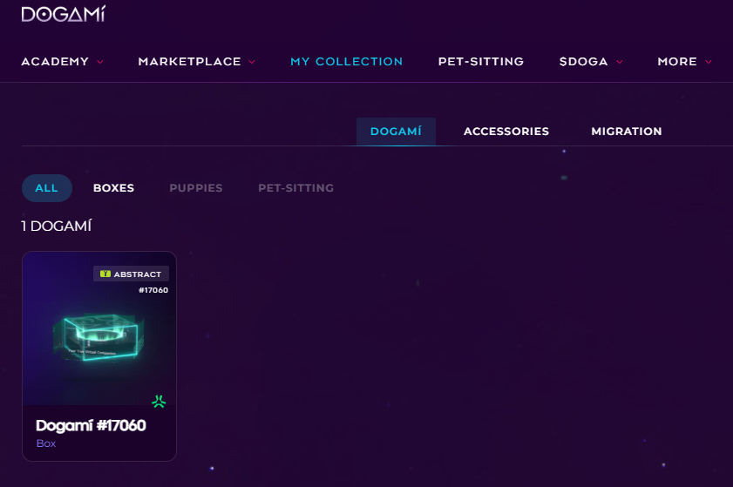Open the Dogamí #17060 title link

pos(92,425)
